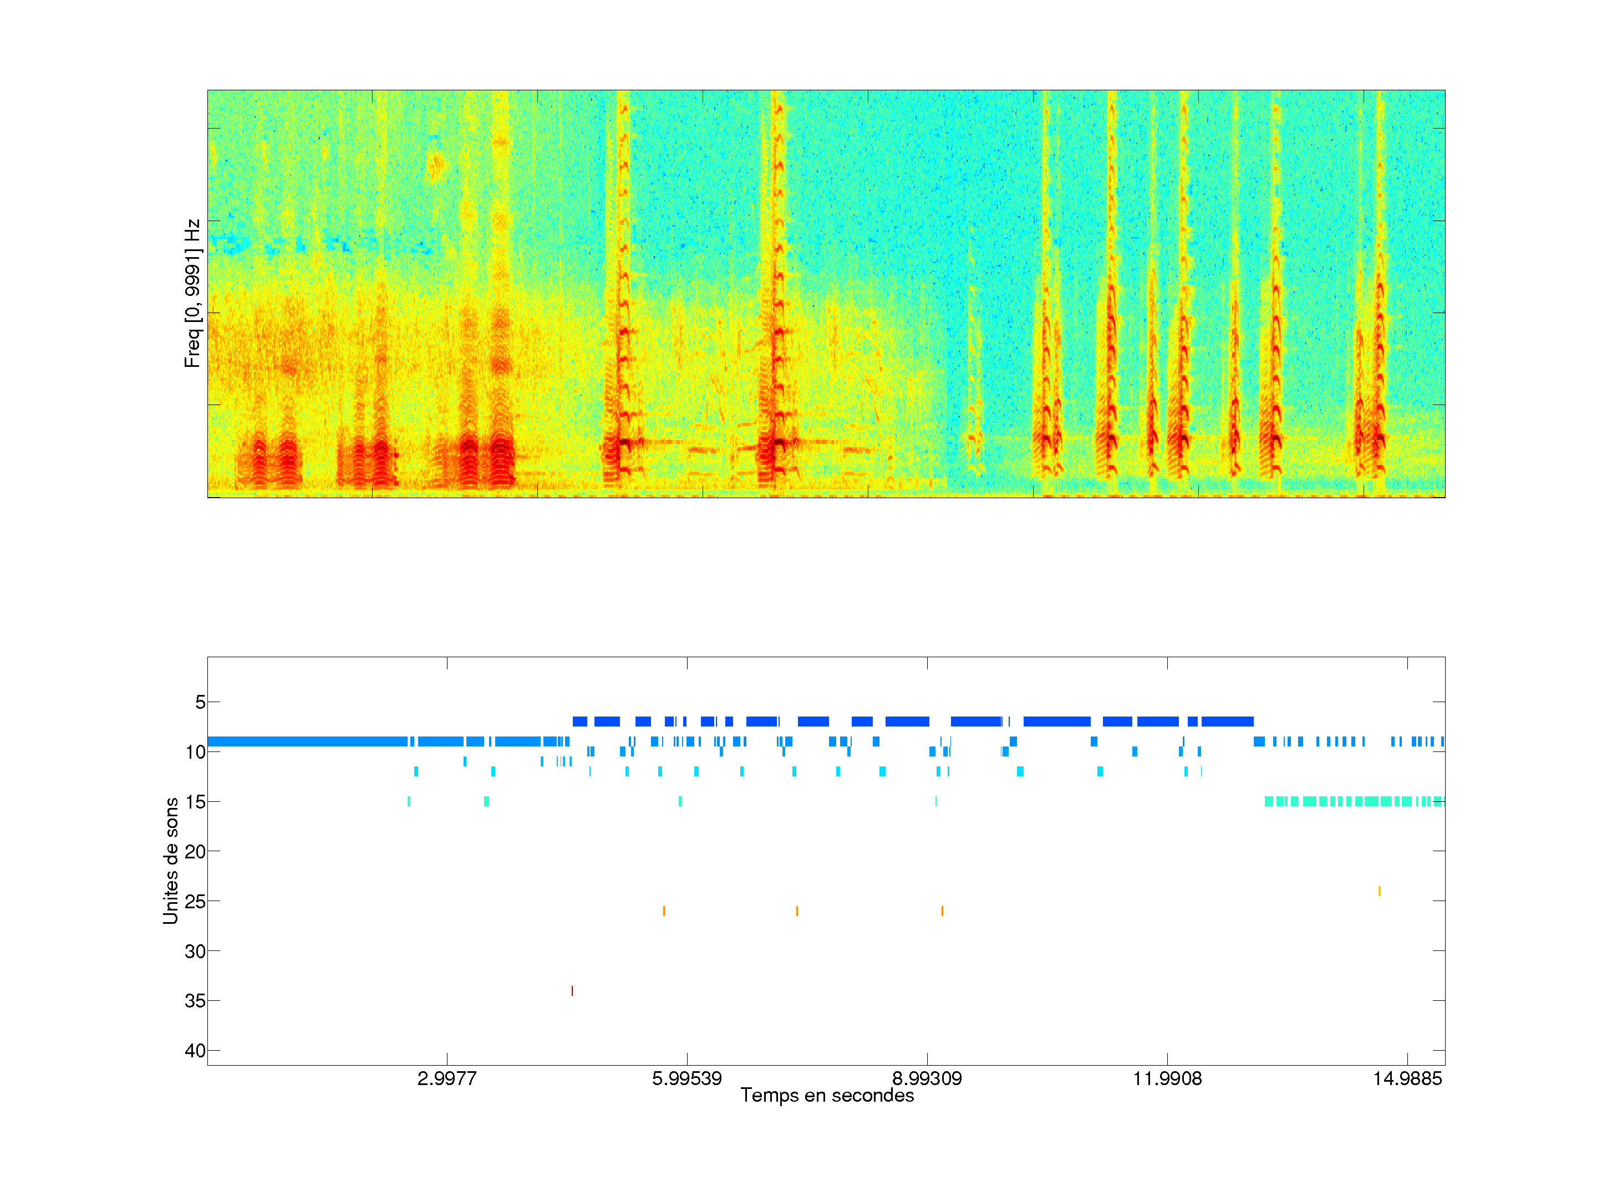This screenshot has width=1597, height=1197.
Task: Click the x-axis label 'Temps en secondes'
Action: pyautogui.click(x=827, y=1095)
